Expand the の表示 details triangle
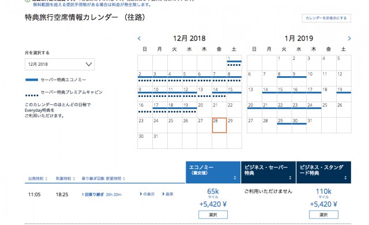 pos(141,194)
